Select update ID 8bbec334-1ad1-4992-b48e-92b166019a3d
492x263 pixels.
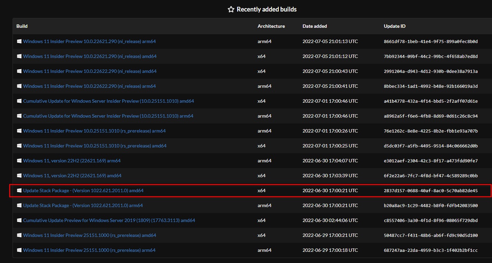(x=431, y=86)
